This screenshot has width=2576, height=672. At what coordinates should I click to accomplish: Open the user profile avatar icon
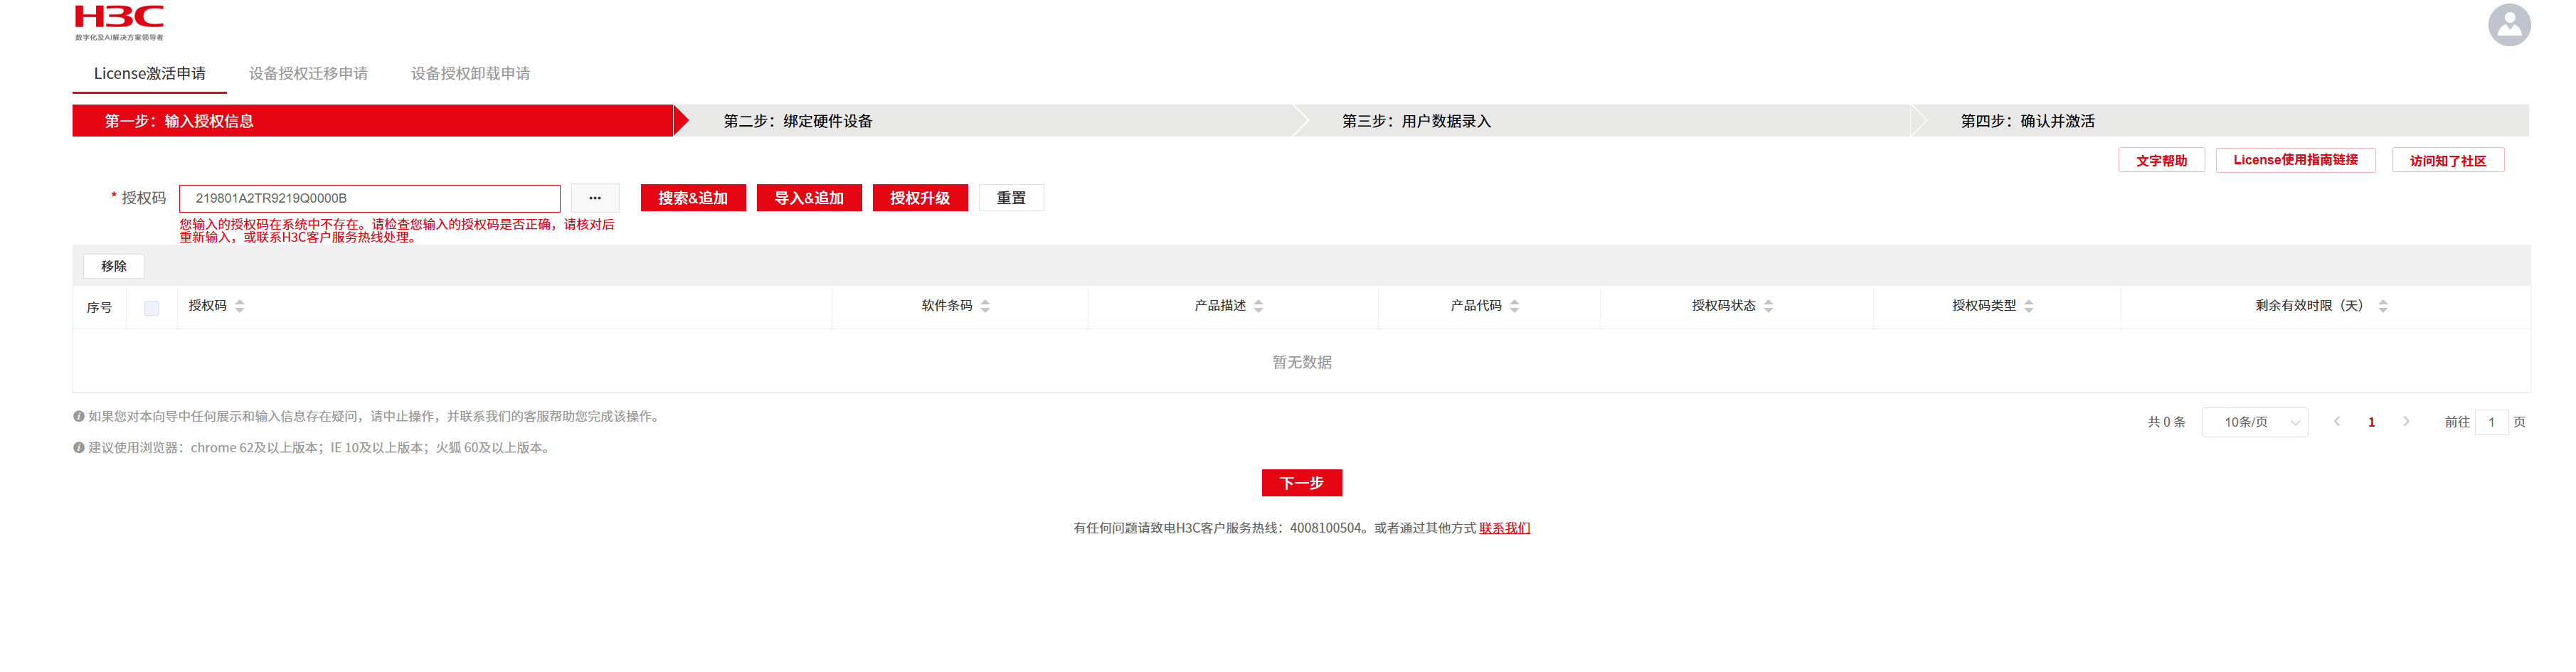point(2508,25)
